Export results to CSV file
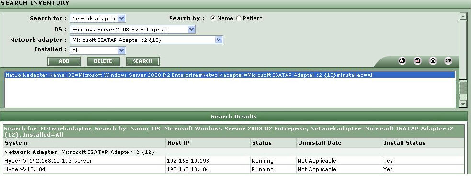Viewport: 471px width, 176px height. pos(448,61)
